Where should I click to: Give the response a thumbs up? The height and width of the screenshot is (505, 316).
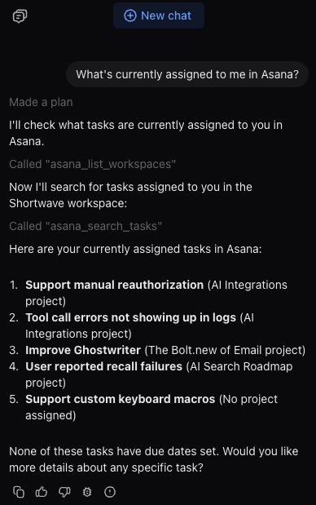(x=42, y=492)
